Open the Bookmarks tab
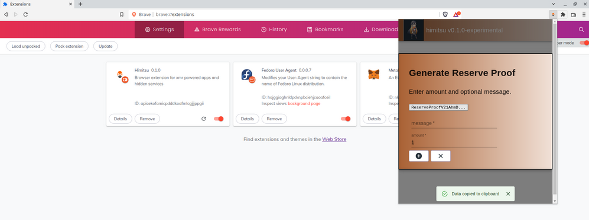The height and width of the screenshot is (220, 589). coord(325,29)
